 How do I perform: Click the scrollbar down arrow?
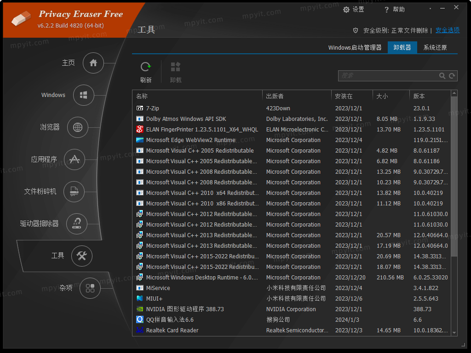point(454,333)
